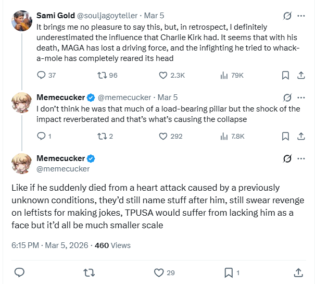315x284 pixels.
Task: Open Memecucker's name in the main tweet
Action: tap(61, 158)
